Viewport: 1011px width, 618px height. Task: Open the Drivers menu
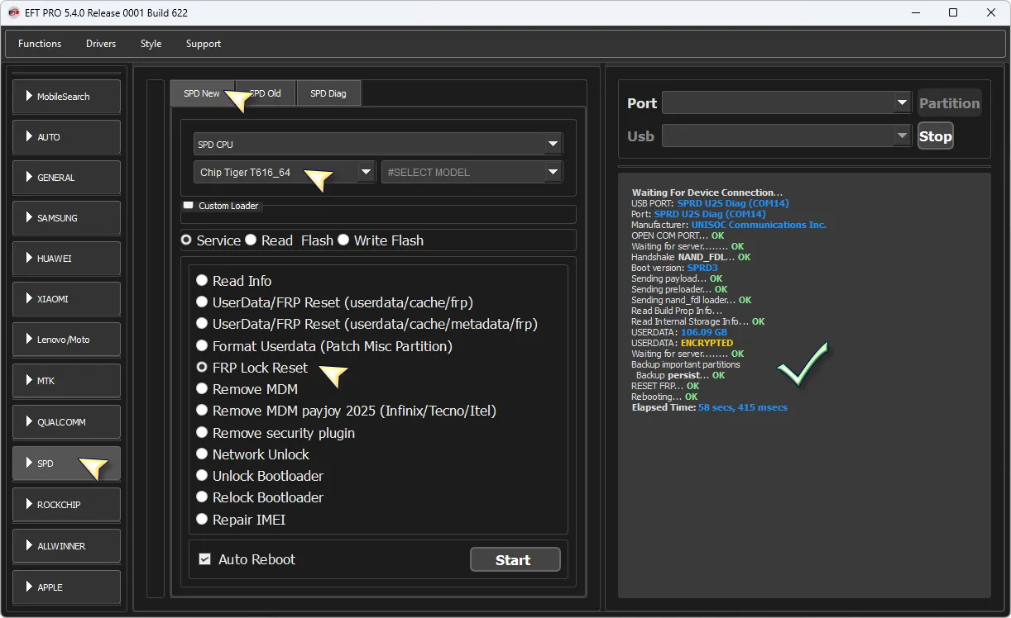tap(101, 44)
